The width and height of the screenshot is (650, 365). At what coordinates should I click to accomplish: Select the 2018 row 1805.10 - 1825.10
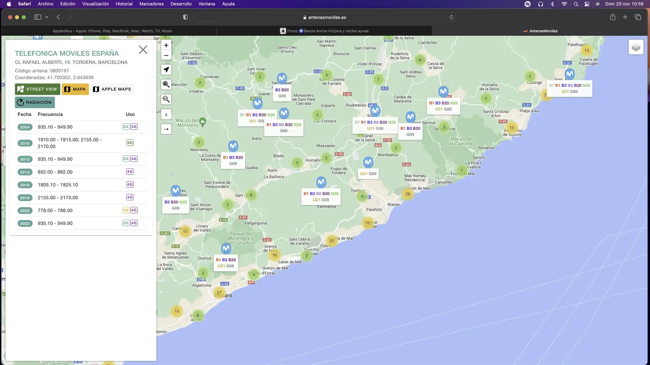pos(81,185)
